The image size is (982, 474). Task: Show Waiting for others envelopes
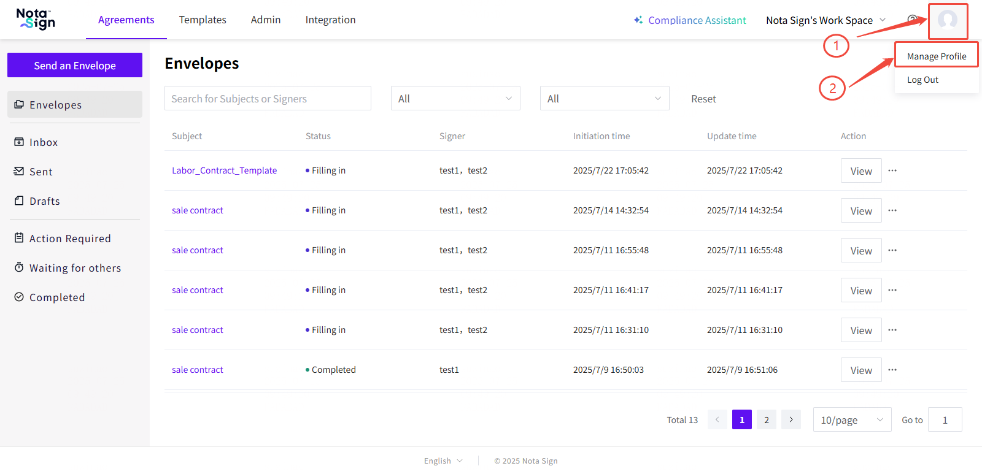(75, 268)
